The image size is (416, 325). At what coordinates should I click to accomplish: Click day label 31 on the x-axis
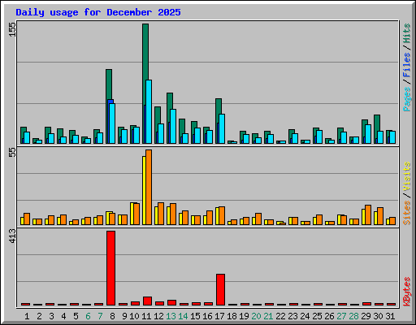390,316
